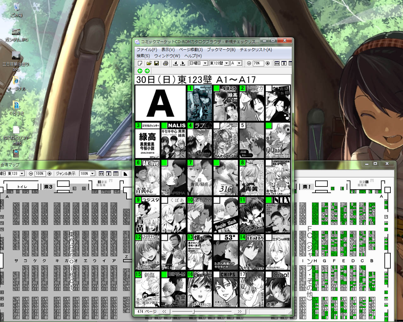Zoom in on the venue map window
The width and height of the screenshot is (403, 322).
click(49, 174)
